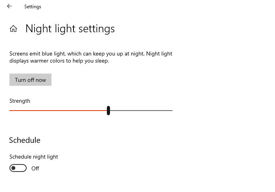Click the Strength slider's black thumb

point(108,111)
